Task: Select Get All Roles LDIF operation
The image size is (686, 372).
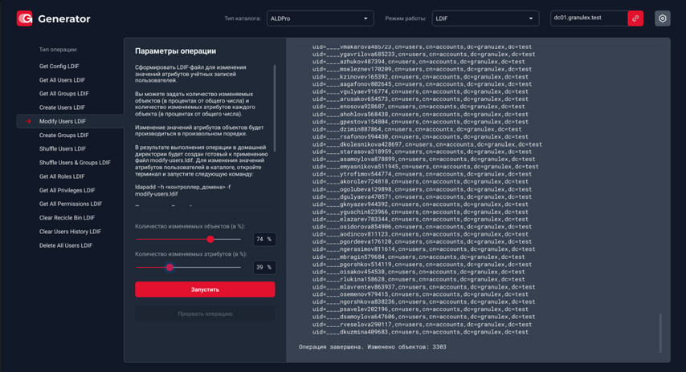Action: (62, 177)
